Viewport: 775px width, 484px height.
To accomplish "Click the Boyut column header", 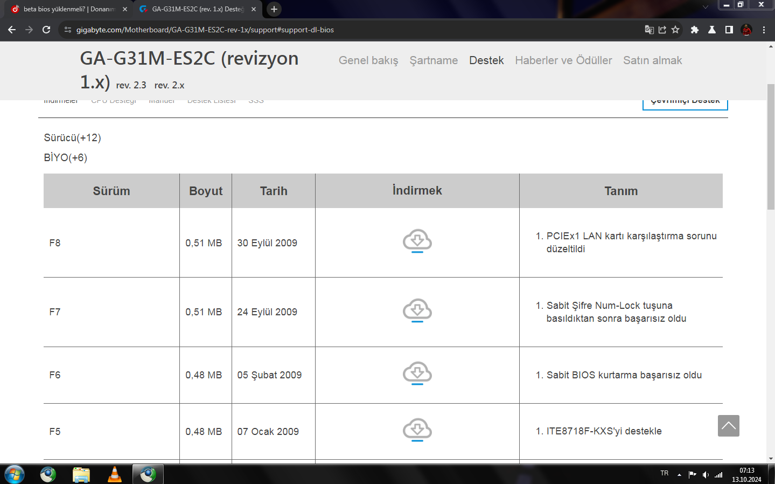I will [x=206, y=191].
